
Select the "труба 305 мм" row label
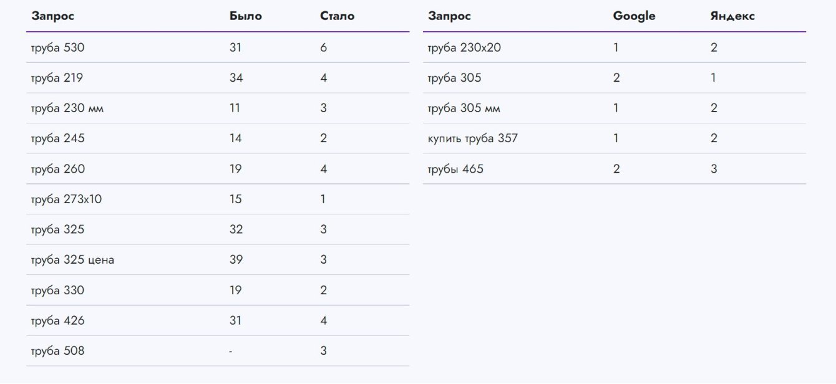(x=464, y=108)
